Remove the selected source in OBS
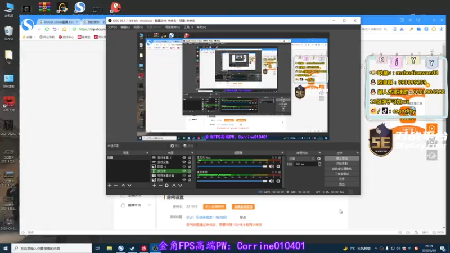450x253 pixels. (x=160, y=186)
